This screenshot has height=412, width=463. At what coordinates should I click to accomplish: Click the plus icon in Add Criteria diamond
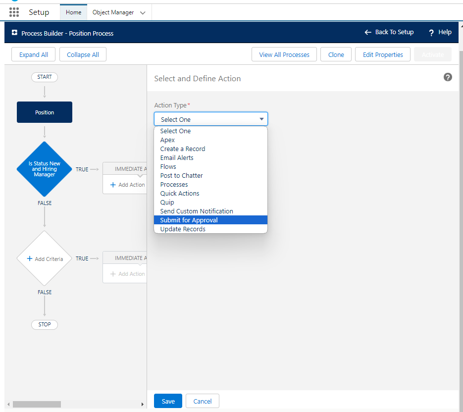point(30,258)
